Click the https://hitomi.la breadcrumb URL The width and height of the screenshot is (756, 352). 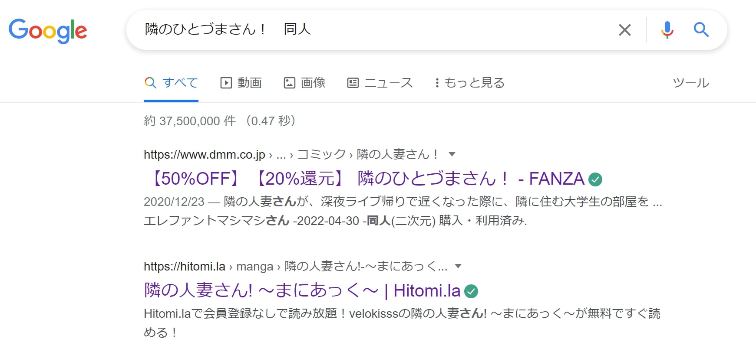click(185, 266)
